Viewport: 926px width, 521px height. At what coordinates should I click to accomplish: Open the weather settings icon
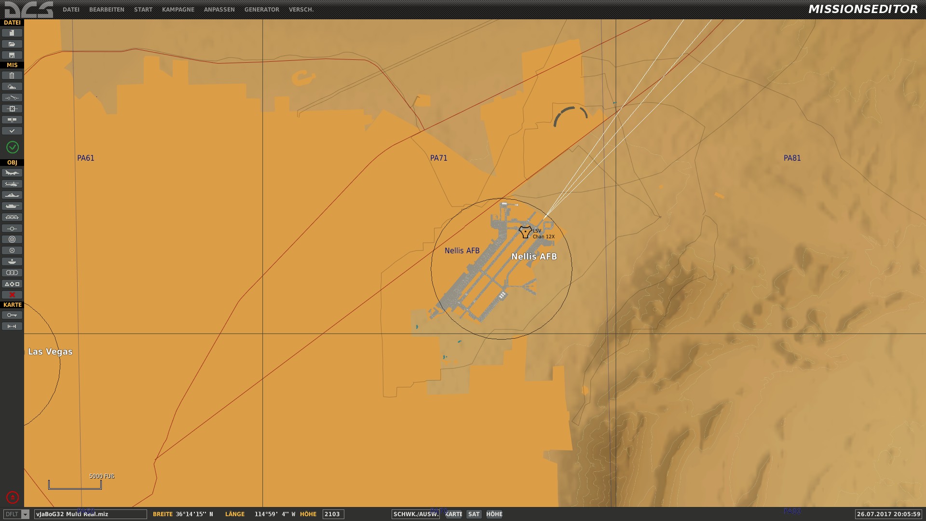[12, 86]
